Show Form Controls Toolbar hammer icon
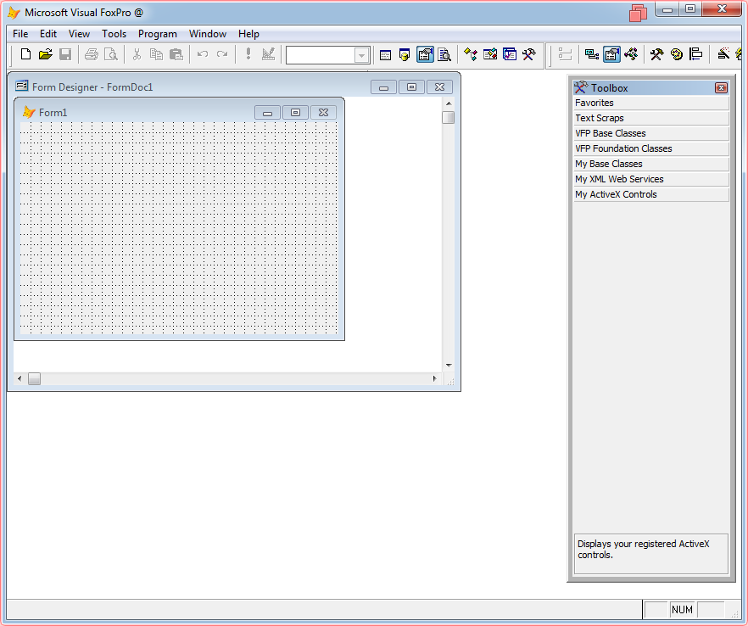748x626 pixels. point(657,55)
